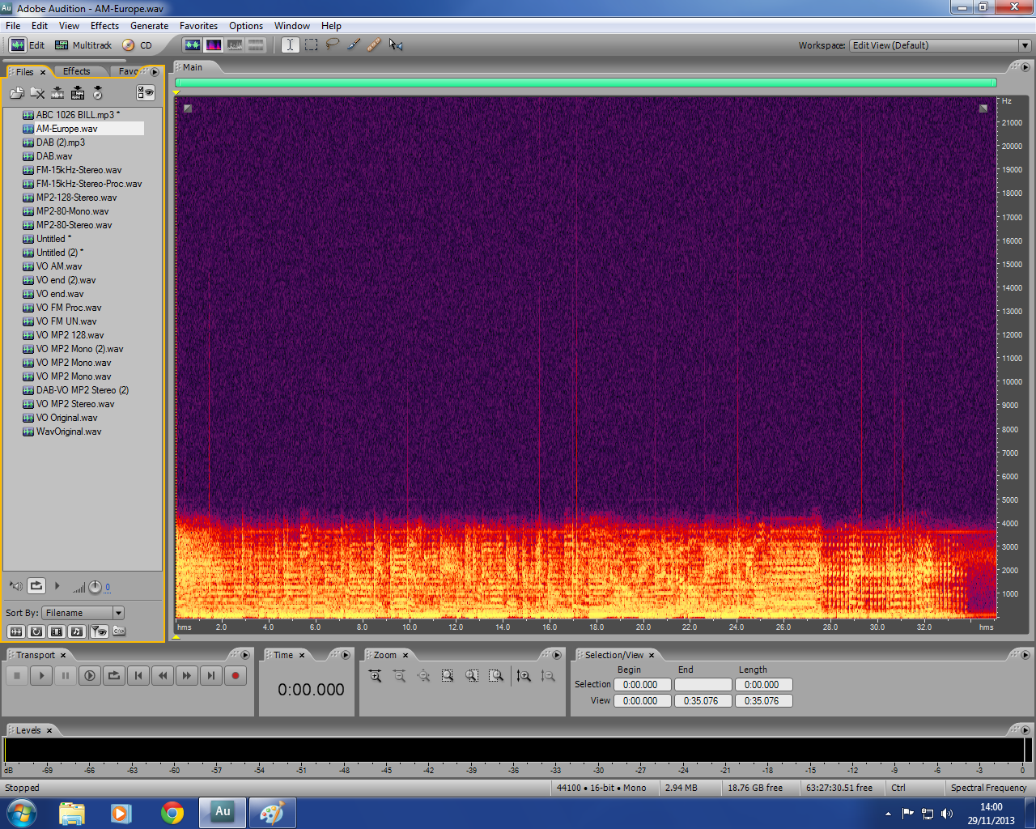
Task: Go to End in Transport panel
Action: point(211,675)
